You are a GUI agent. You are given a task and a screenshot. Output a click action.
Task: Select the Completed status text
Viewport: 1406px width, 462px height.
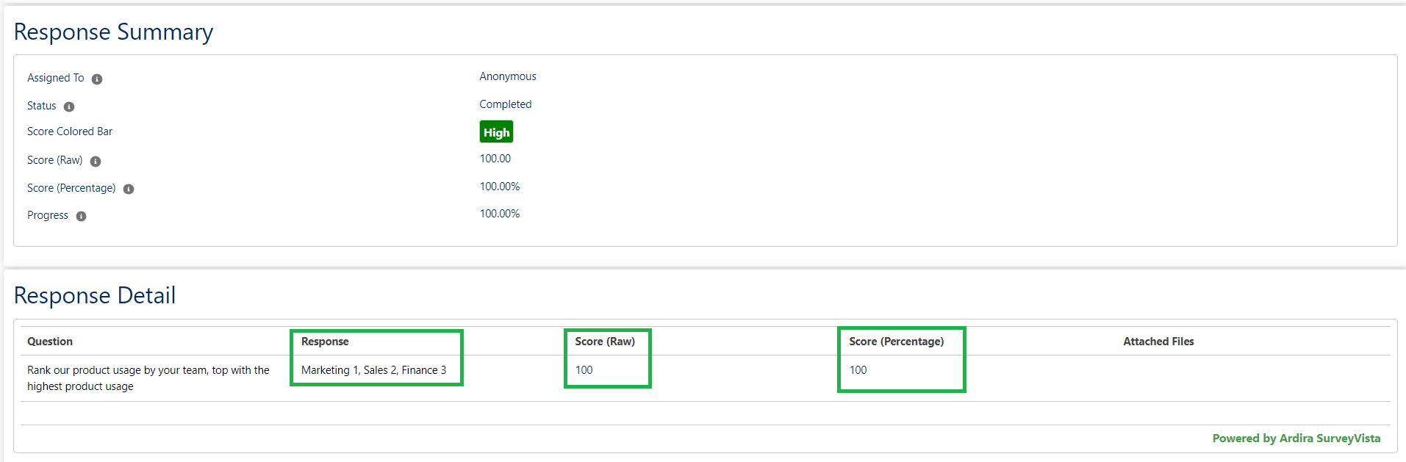tap(505, 104)
